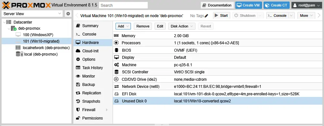Viewport: 324px width, 126px height.
Task: Click the Proxmox logo
Action: tap(26, 5)
